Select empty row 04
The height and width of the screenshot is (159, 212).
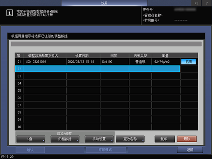pos(98,83)
